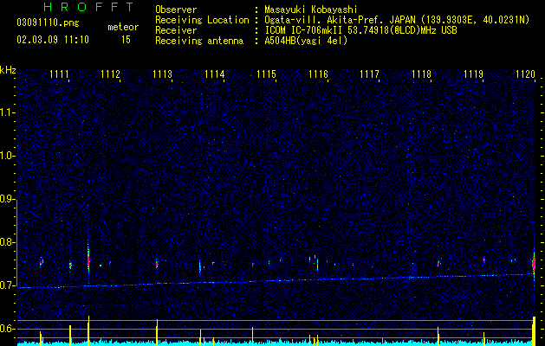Click the 1112 time marker
This screenshot has width=545, height=346.
click(x=110, y=74)
